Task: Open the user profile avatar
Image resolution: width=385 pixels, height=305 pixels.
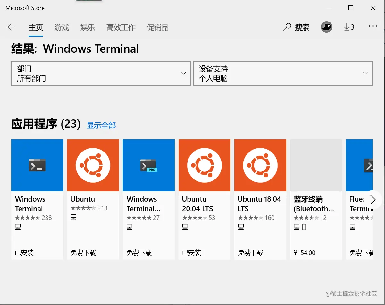Action: 327,27
